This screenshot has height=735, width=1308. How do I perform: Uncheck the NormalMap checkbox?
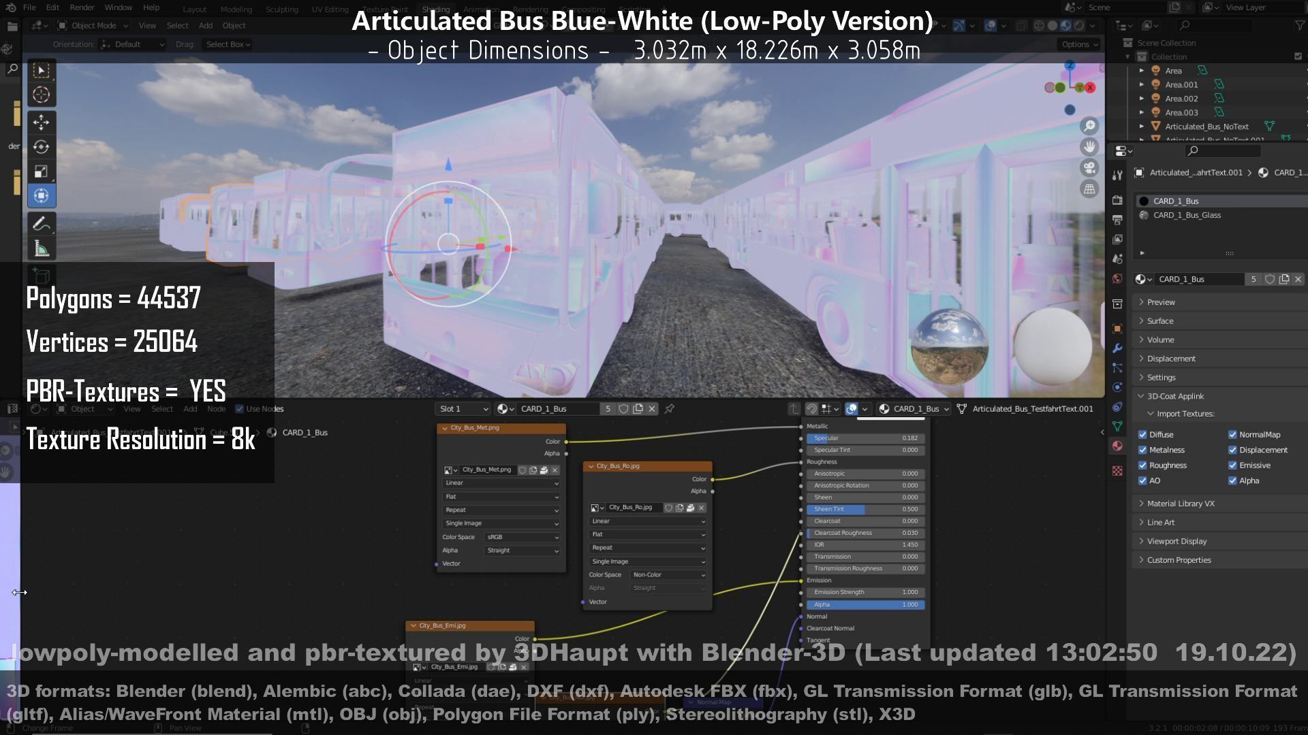click(1232, 435)
